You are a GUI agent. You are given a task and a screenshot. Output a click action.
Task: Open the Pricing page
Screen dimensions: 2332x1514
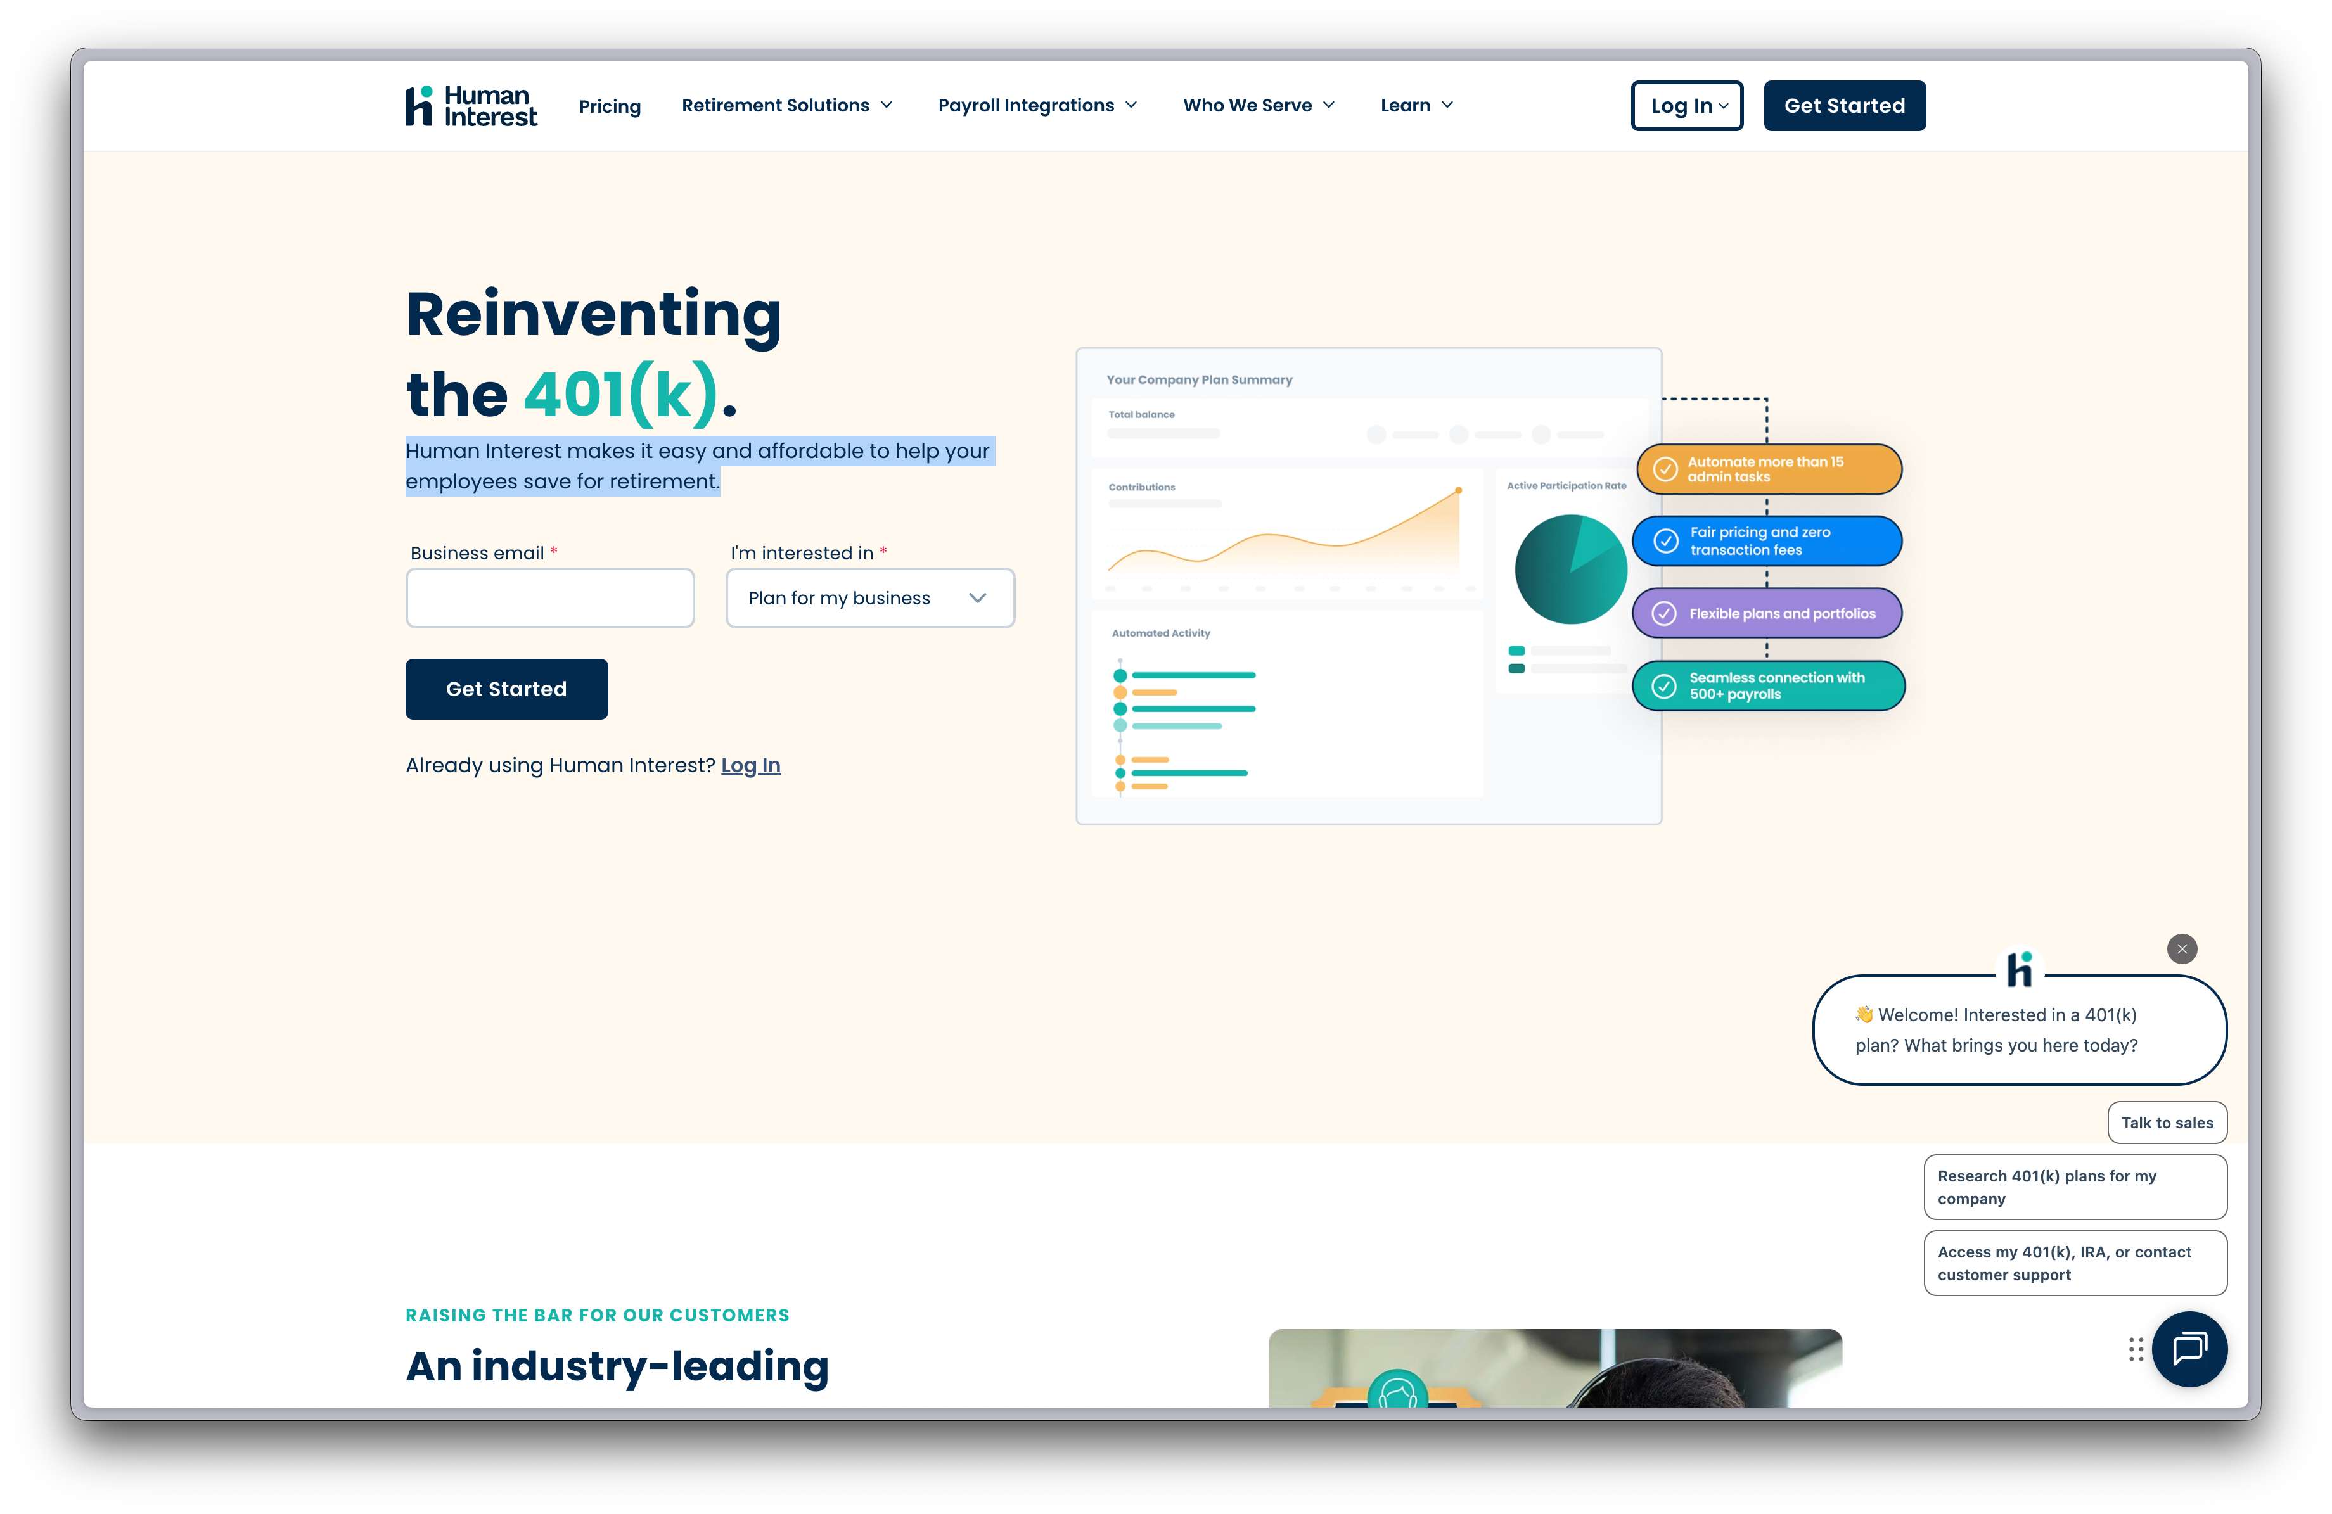[610, 106]
